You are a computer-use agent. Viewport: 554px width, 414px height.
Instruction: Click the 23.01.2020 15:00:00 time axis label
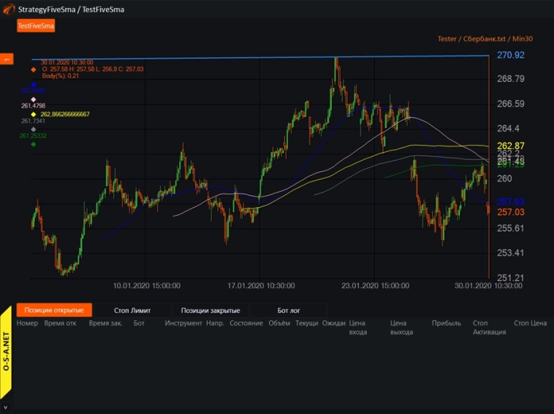[x=375, y=286]
